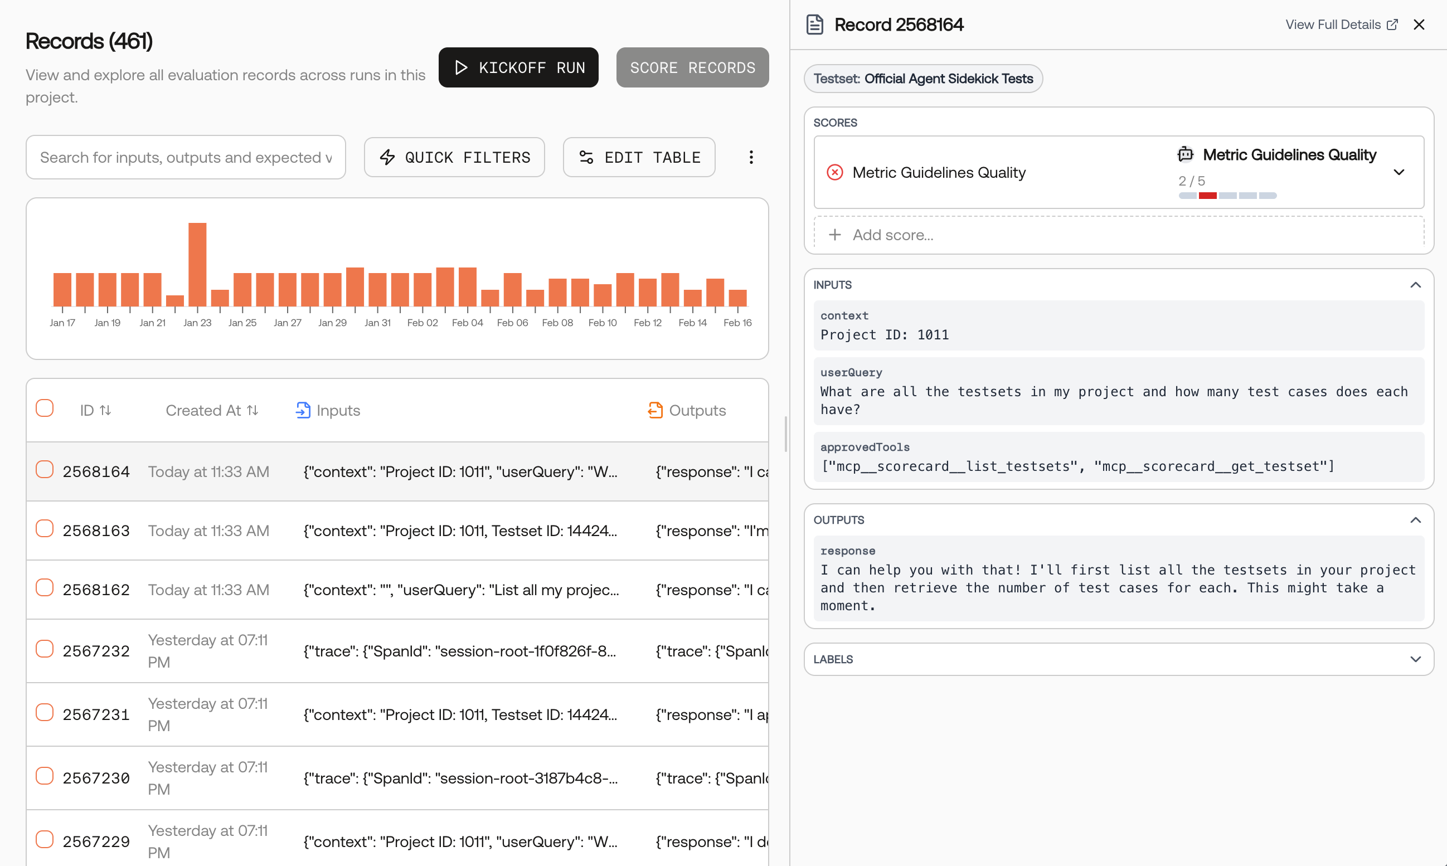Open record ID 2567229

tap(96, 841)
